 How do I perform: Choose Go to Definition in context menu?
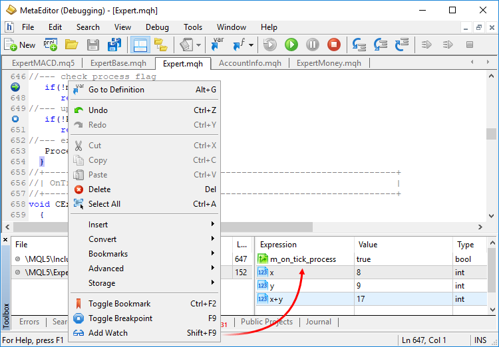tap(145, 90)
